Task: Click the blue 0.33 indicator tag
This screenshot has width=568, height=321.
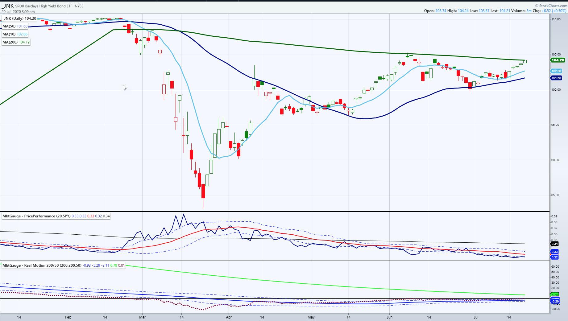Action: click(554, 252)
